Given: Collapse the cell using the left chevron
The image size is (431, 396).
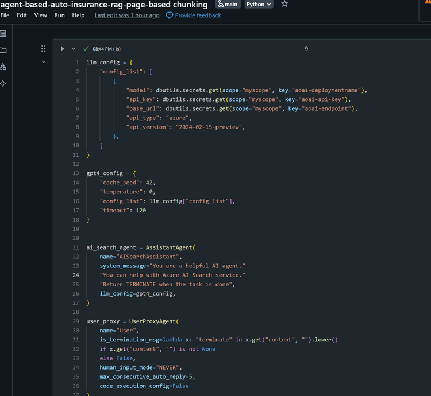Looking at the screenshot, I should [44, 62].
